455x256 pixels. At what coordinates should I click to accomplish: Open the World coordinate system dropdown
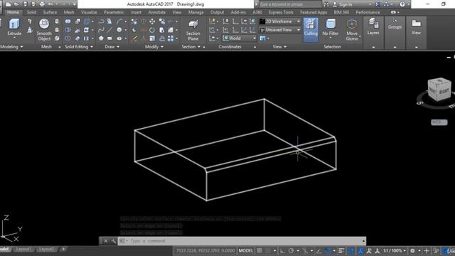tap(240, 38)
